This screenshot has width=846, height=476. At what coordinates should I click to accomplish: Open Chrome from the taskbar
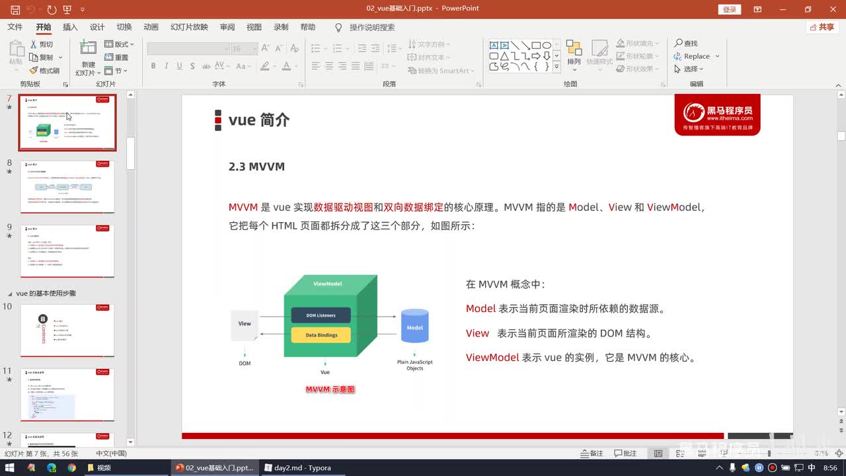[71, 467]
